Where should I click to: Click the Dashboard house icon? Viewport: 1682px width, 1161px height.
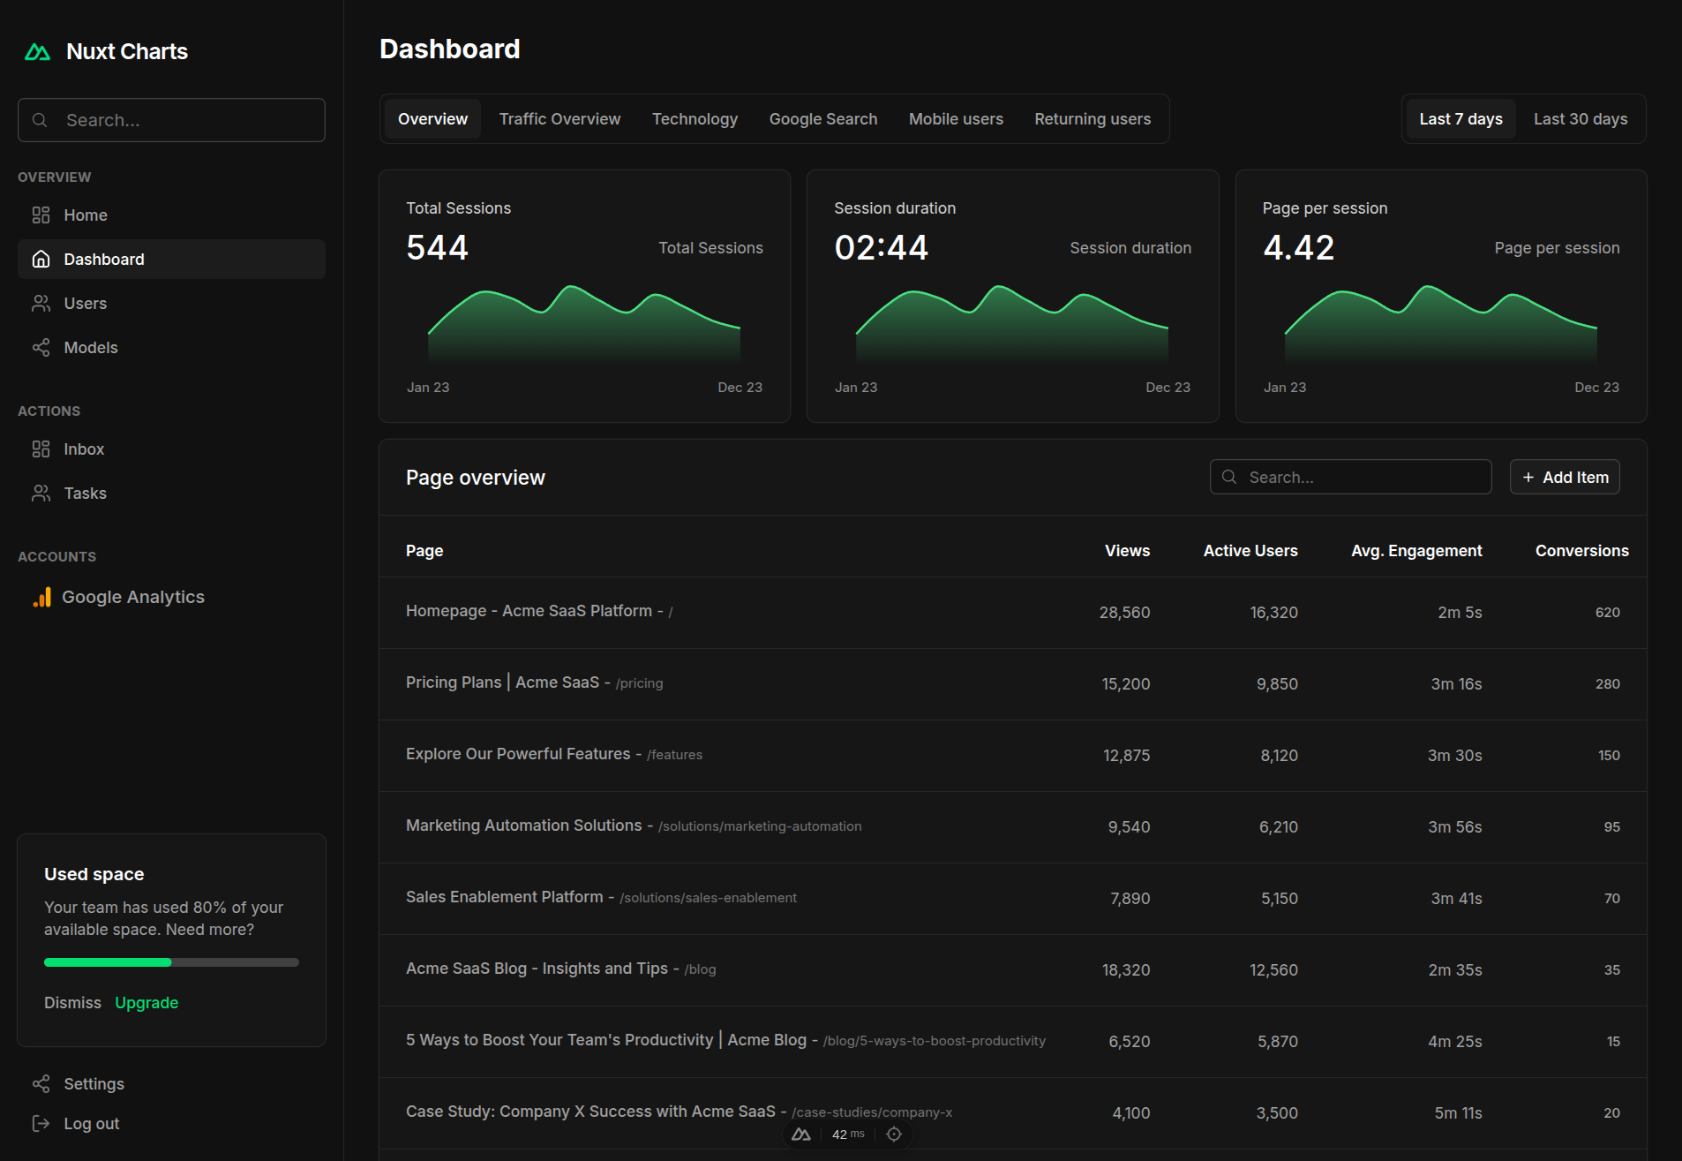point(41,260)
